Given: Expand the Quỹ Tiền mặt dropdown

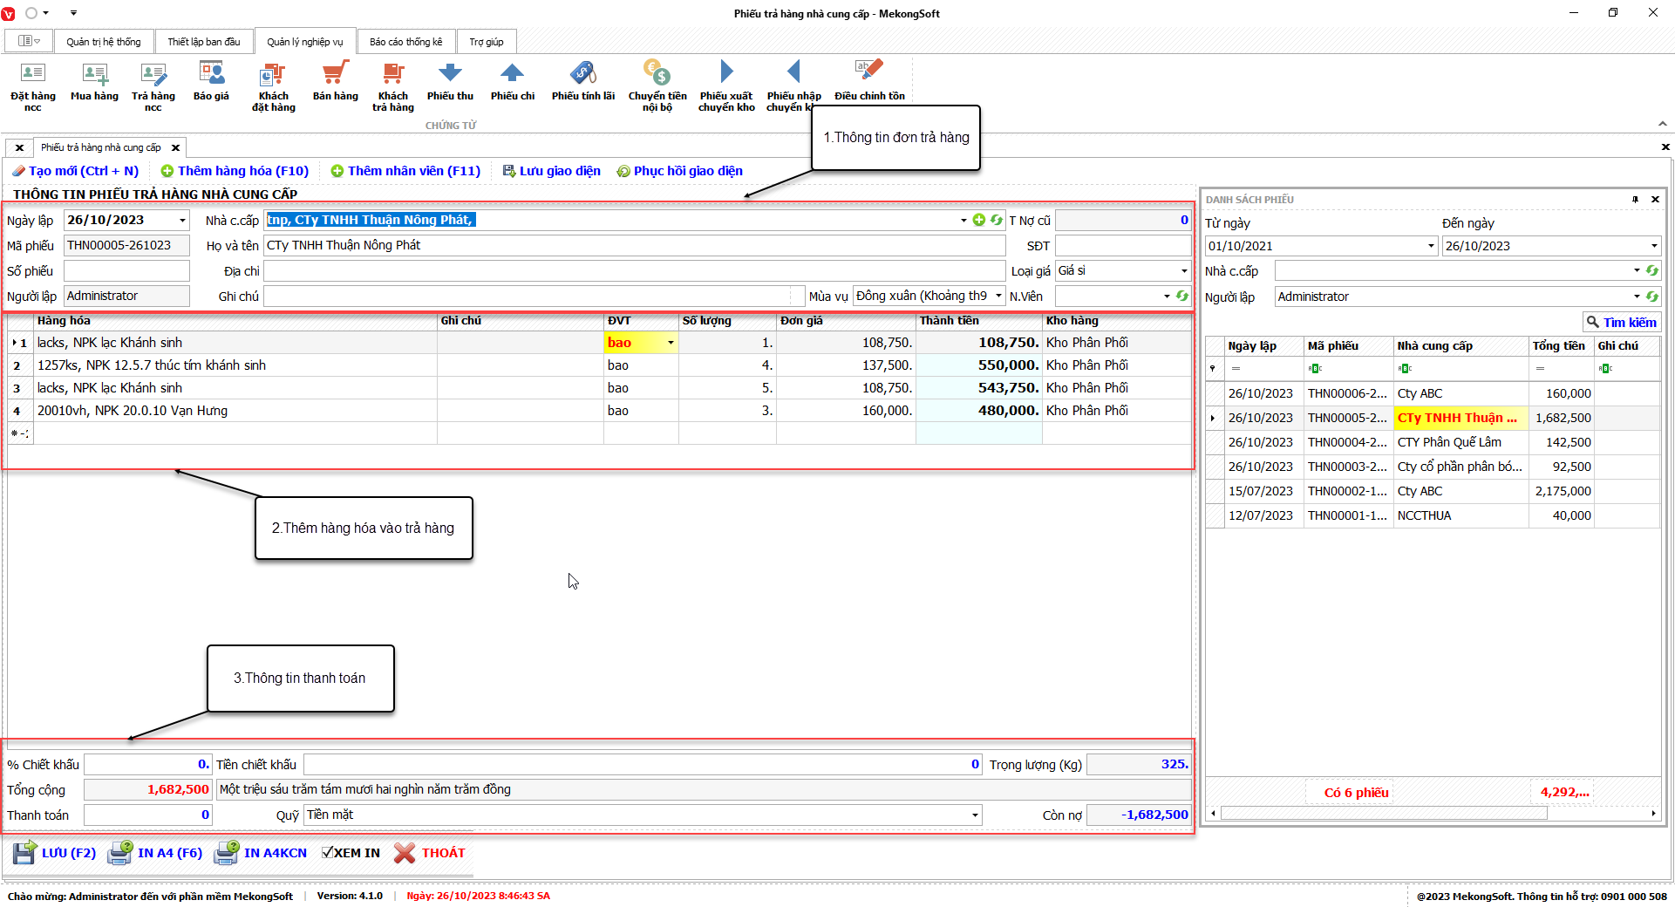Looking at the screenshot, I should [x=974, y=815].
